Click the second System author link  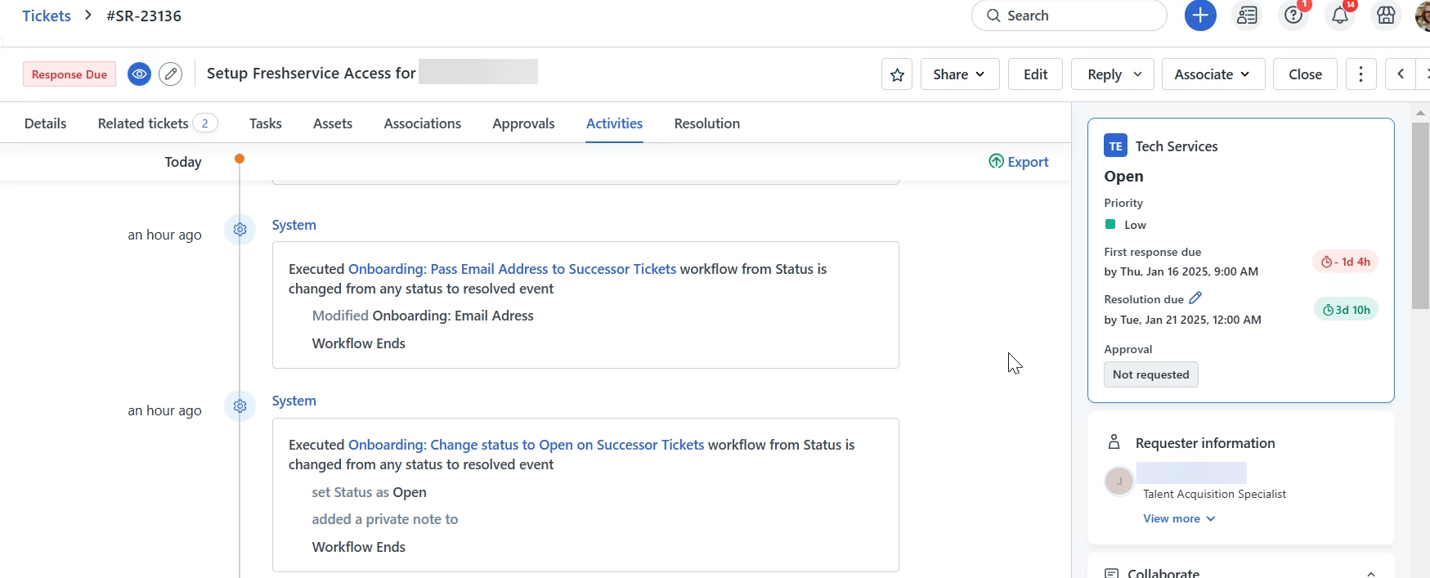pyautogui.click(x=294, y=401)
